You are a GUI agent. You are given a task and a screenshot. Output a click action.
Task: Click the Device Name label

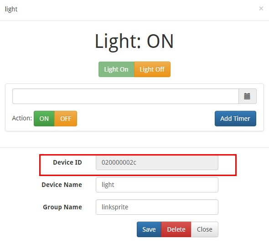(x=62, y=185)
